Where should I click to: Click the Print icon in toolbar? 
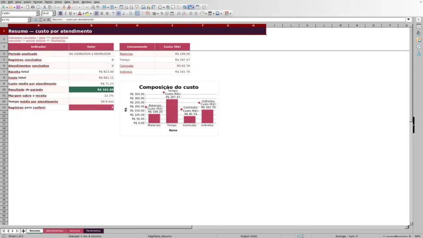[33, 7]
